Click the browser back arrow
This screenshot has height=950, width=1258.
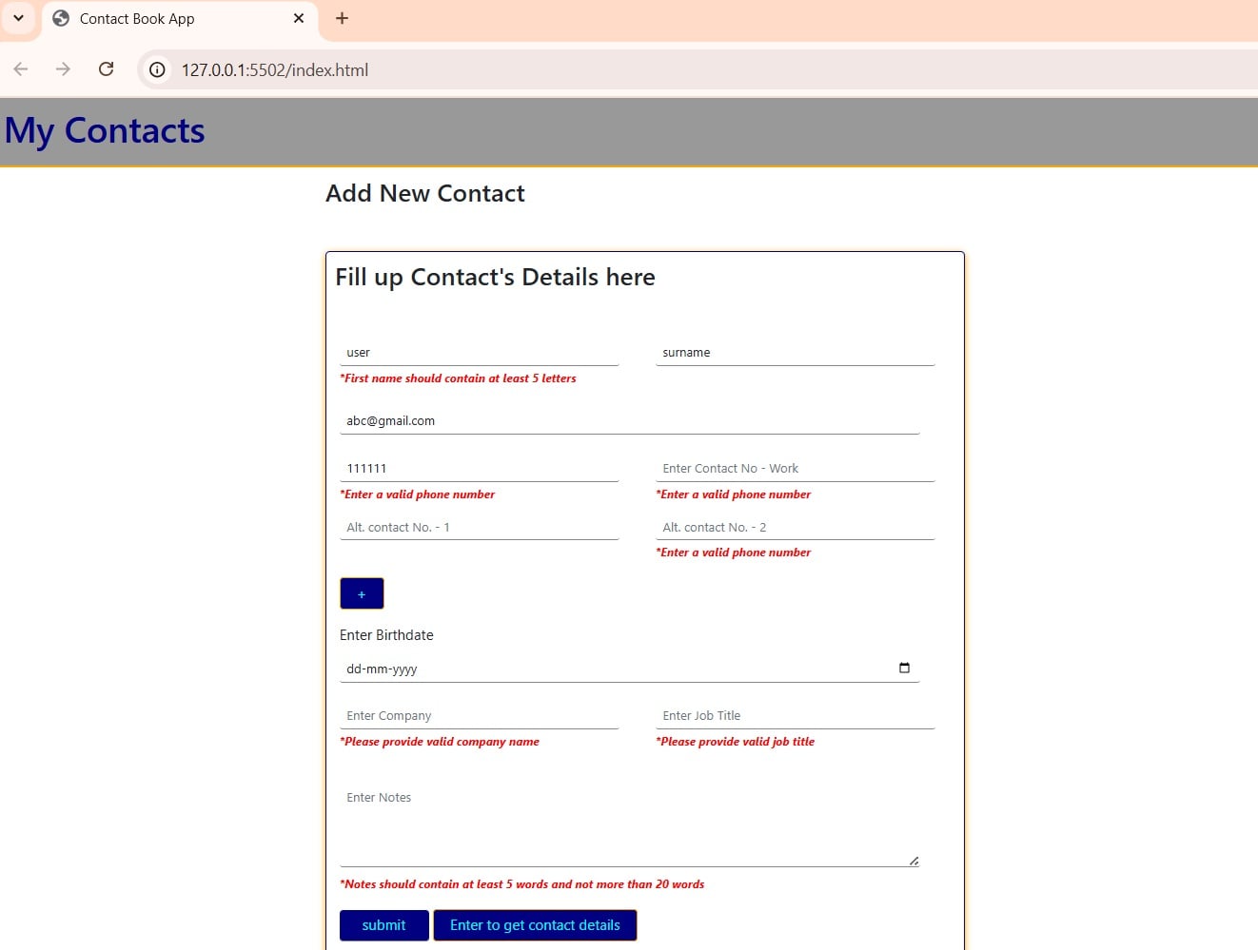point(21,69)
